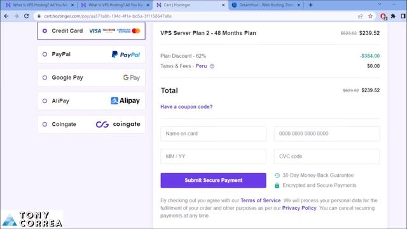407x229 pixels.
Task: Focus the MM / YY expiry field
Action: pyautogui.click(x=214, y=156)
